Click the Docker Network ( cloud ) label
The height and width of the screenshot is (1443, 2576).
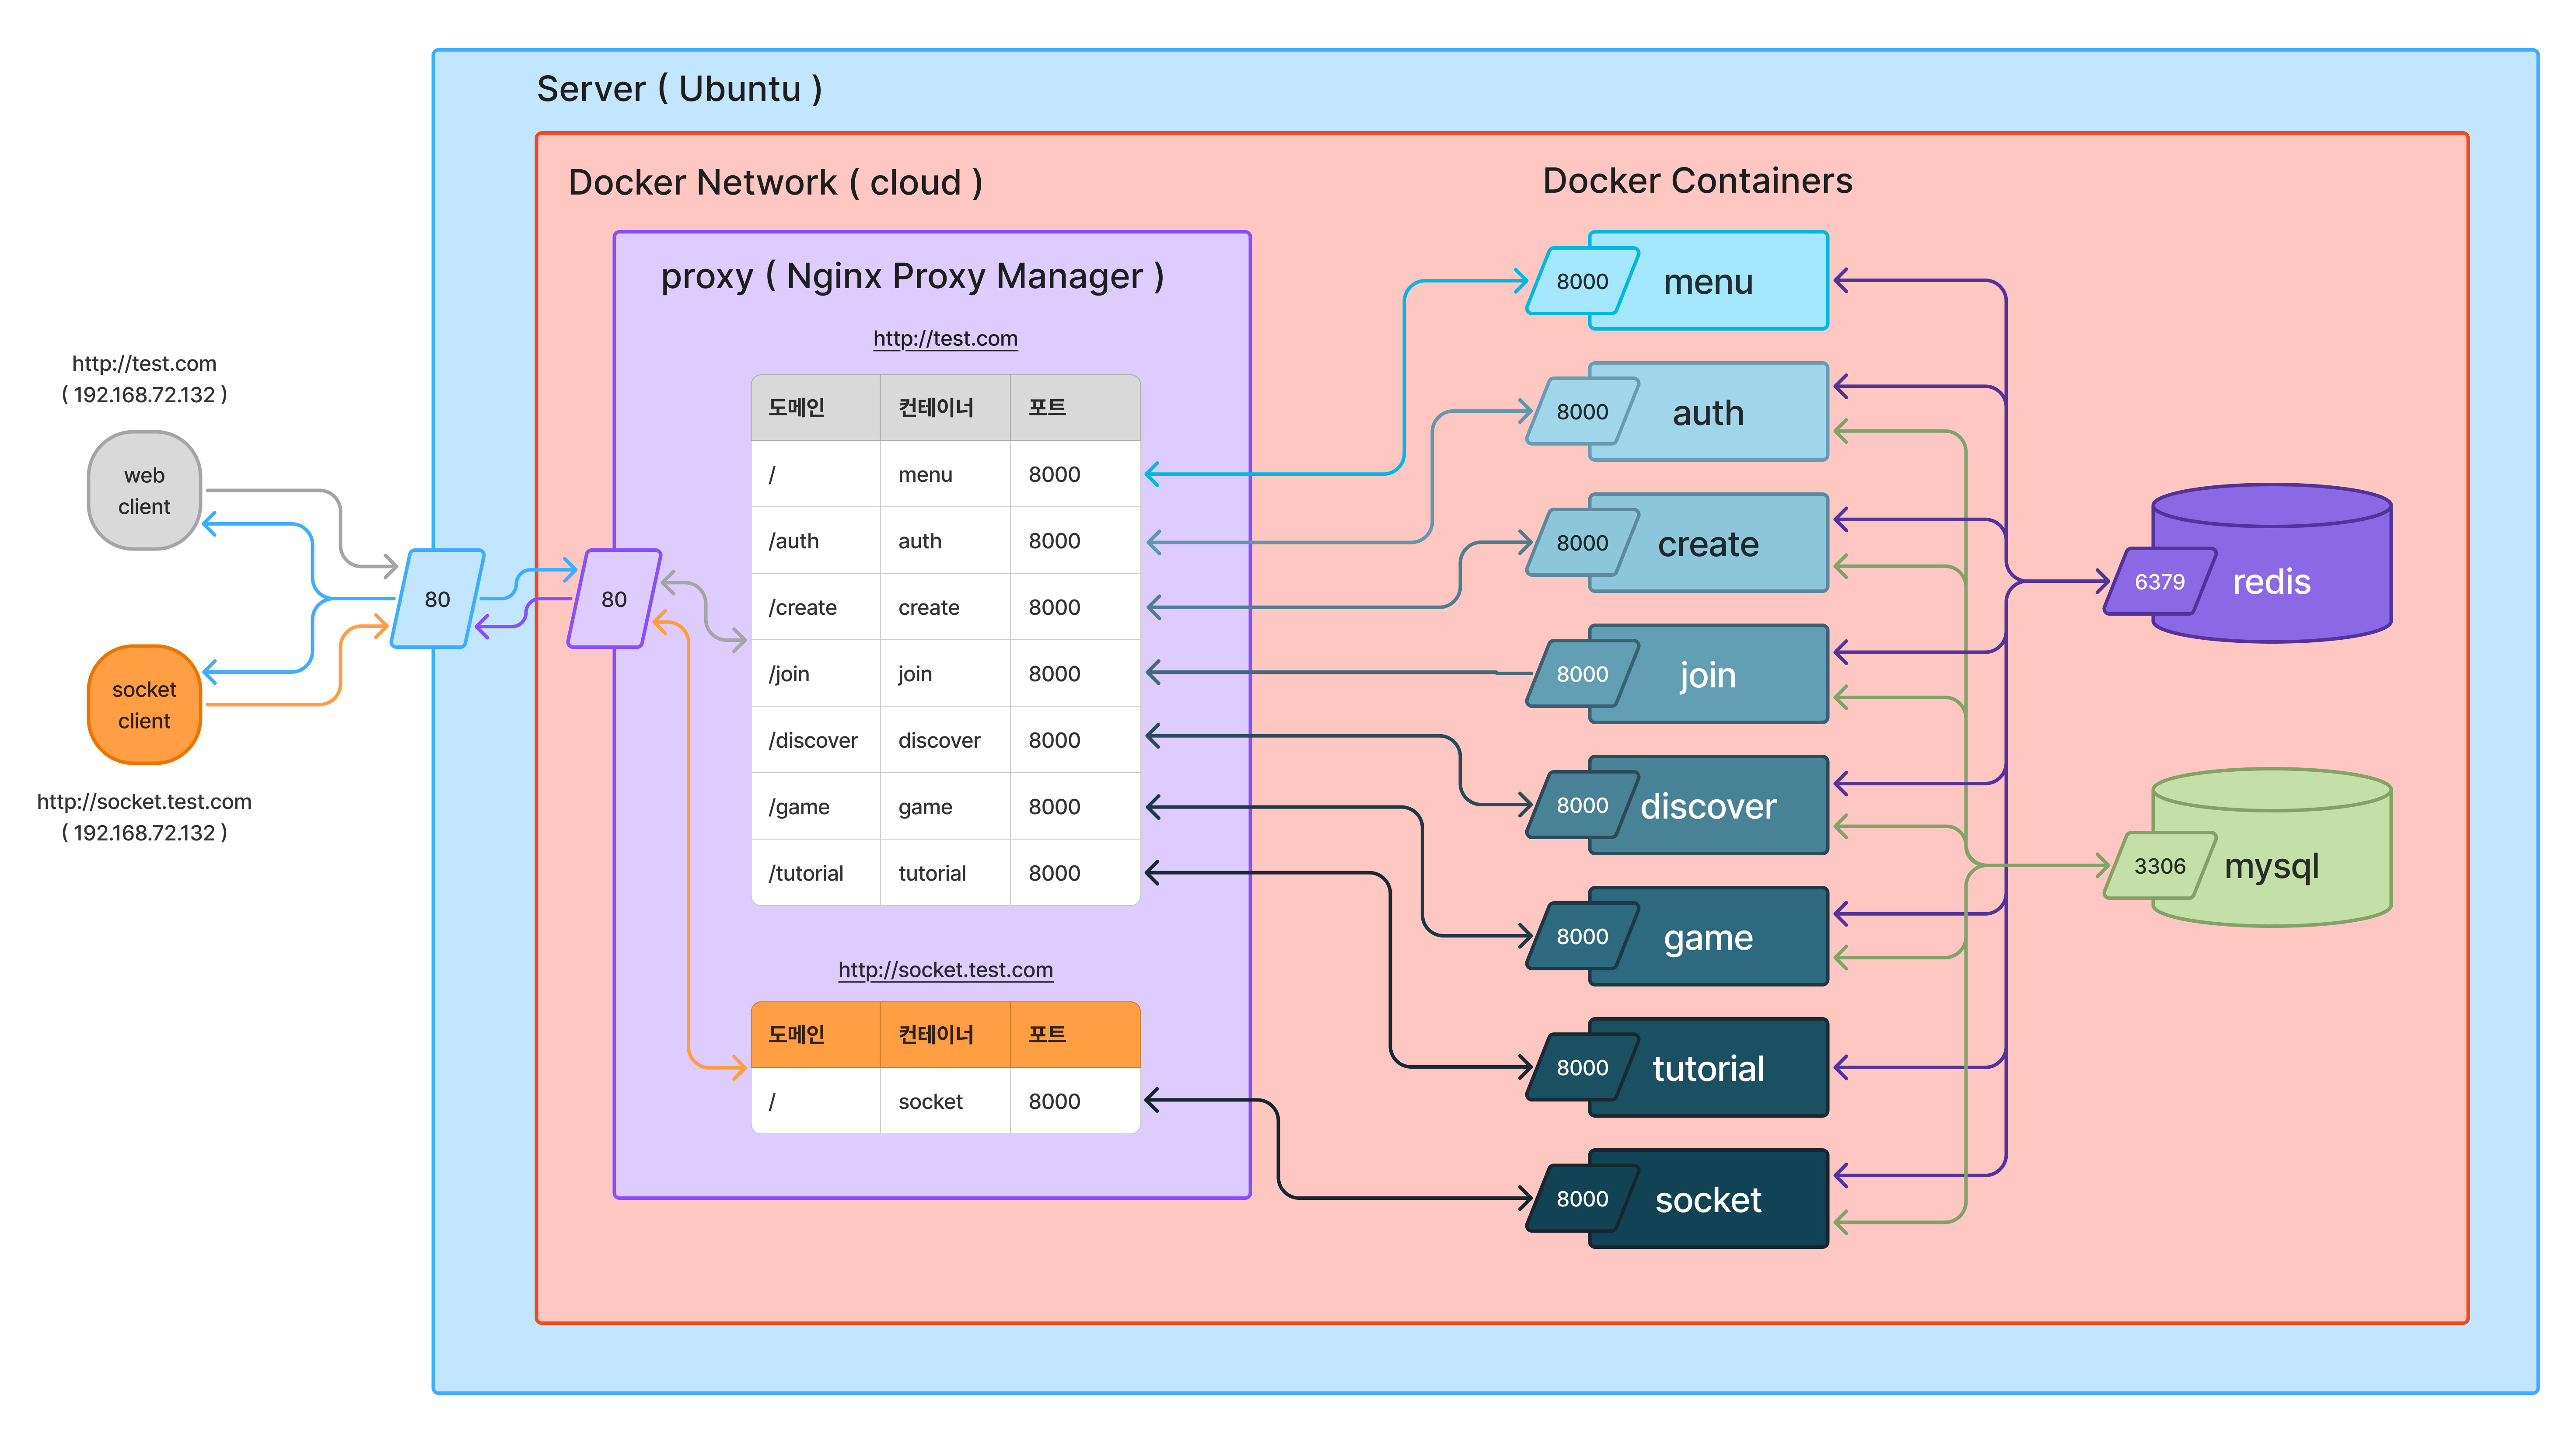click(x=775, y=183)
